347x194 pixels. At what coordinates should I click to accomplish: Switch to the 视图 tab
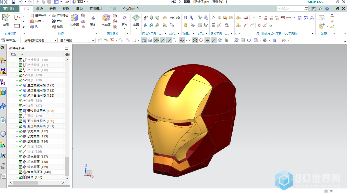(66, 9)
